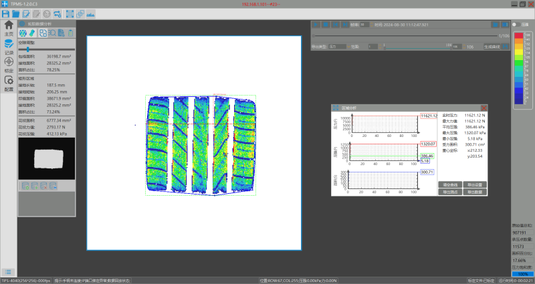Click the dark blue swatch on color scale

[519, 101]
